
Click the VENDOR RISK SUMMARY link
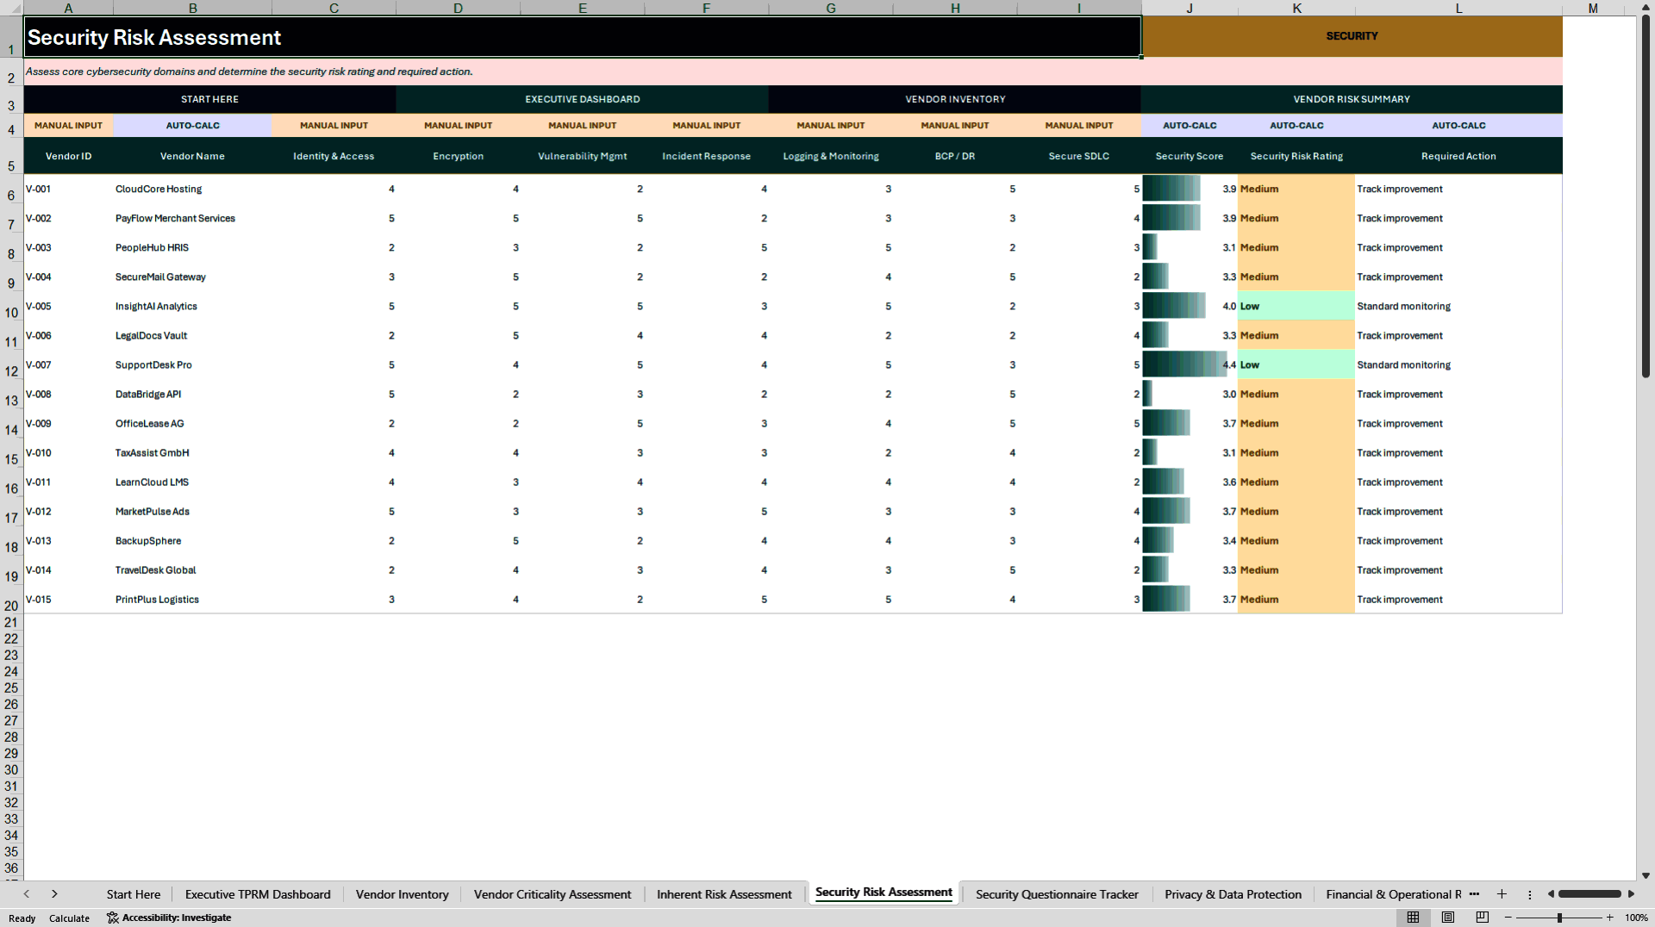[1352, 99]
